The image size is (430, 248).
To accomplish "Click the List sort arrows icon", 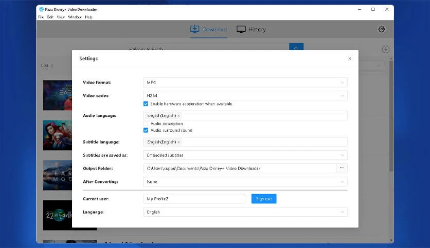I will pyautogui.click(x=52, y=66).
